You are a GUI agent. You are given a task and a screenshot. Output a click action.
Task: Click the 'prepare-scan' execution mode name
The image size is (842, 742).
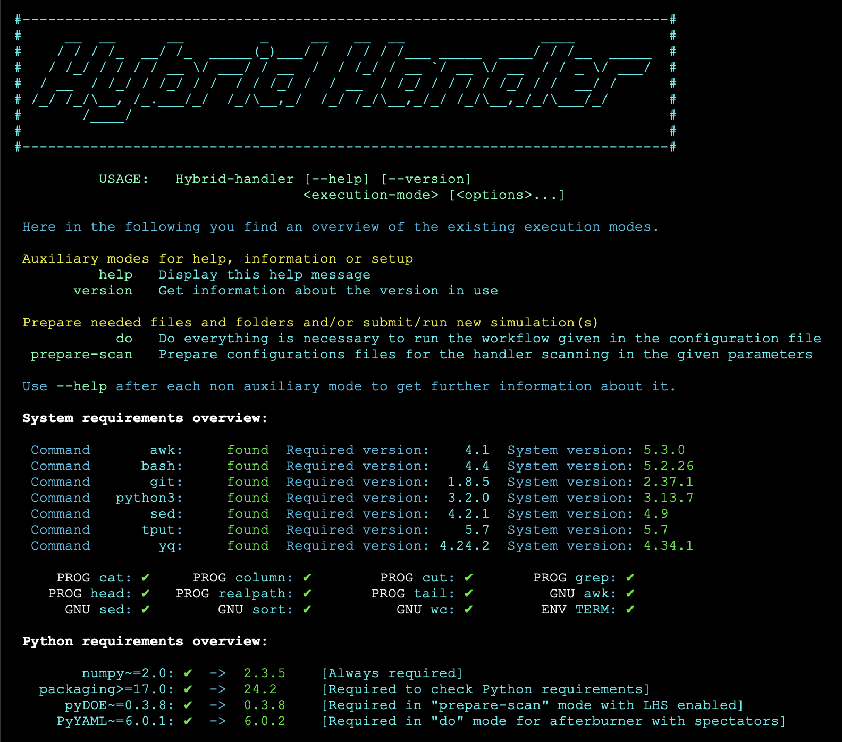coord(81,355)
